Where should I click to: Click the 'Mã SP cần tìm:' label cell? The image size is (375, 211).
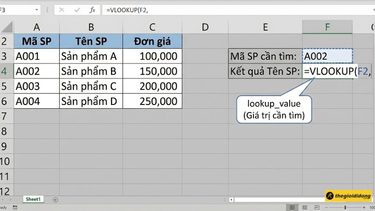point(265,56)
